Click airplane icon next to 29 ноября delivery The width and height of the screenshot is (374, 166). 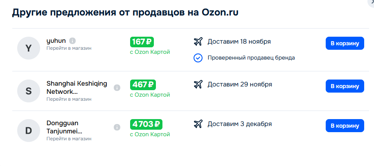tap(198, 84)
